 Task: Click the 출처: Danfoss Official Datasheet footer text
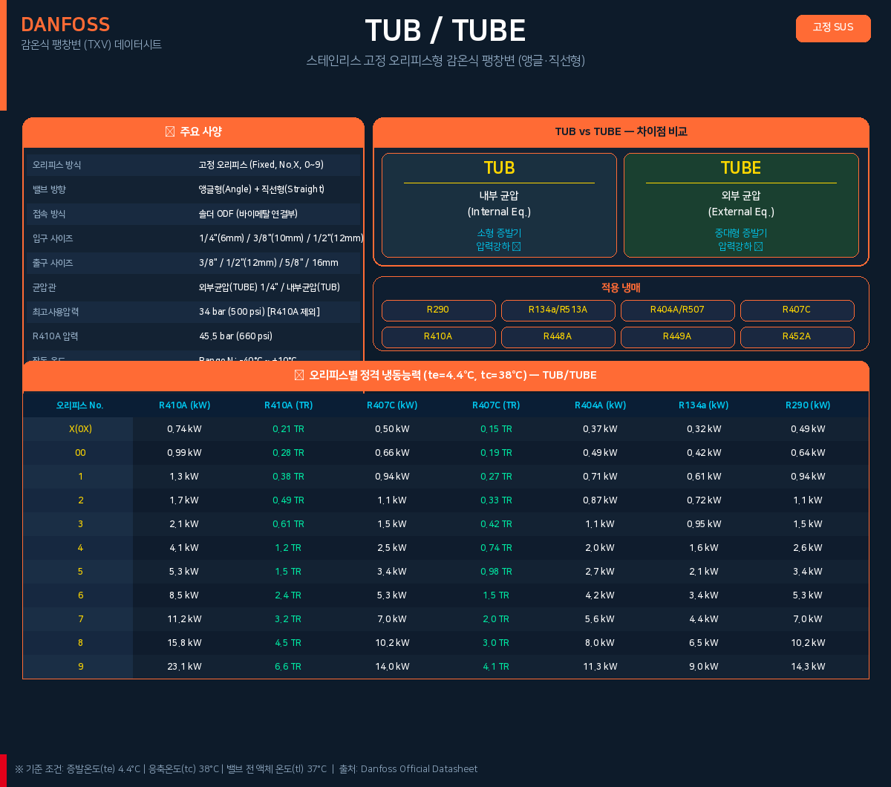(408, 769)
